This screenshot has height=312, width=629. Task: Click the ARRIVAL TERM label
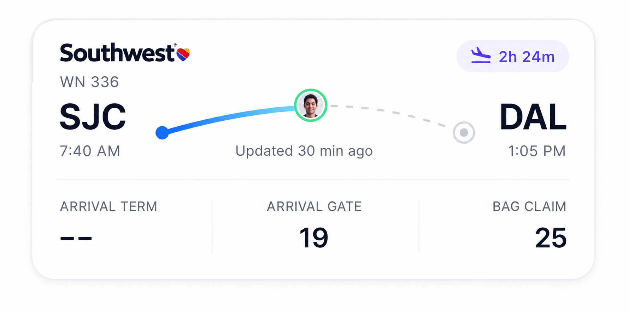coord(108,206)
